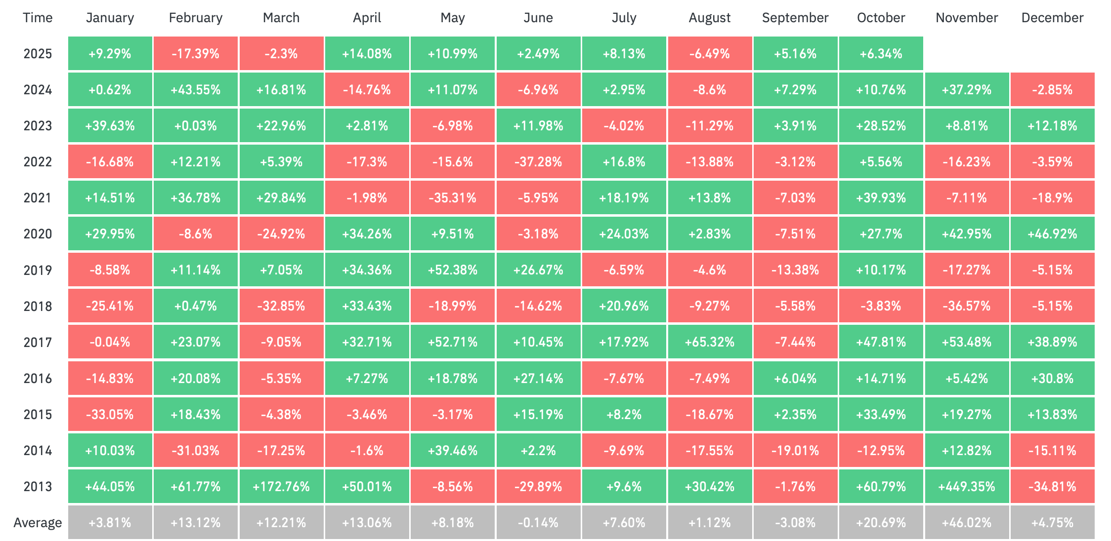Click the +43.55% February 2024 cell

tap(196, 90)
